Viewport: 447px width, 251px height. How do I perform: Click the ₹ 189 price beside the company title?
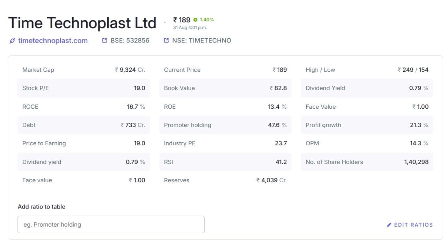pyautogui.click(x=182, y=20)
